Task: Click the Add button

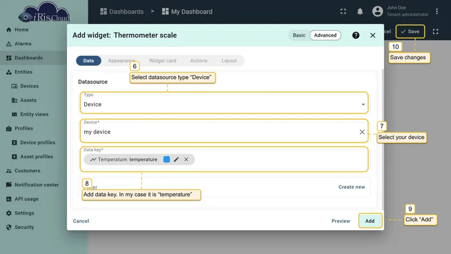Action: pos(370,221)
